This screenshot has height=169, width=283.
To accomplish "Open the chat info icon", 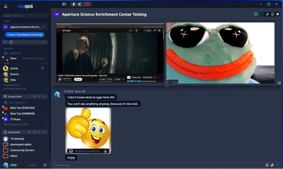I will tap(273, 14).
